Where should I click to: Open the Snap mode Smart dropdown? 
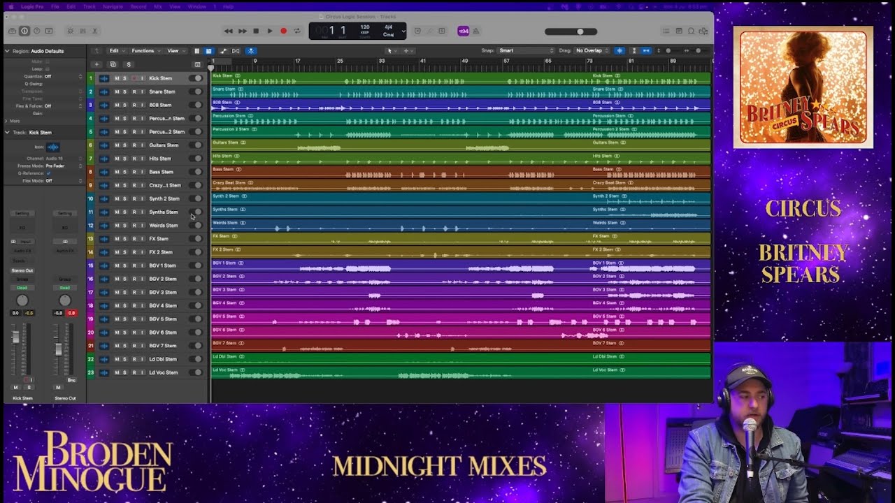(527, 51)
